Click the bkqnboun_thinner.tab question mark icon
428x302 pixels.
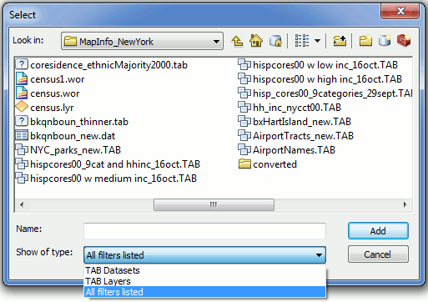click(22, 121)
